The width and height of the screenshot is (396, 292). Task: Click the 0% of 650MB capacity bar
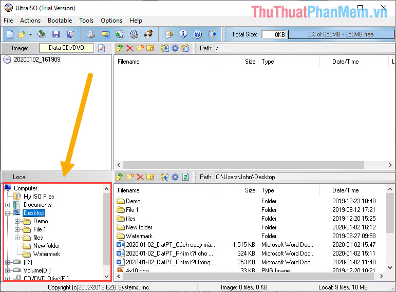point(341,34)
